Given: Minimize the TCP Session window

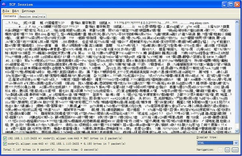Looking at the screenshot, I should (225, 4).
